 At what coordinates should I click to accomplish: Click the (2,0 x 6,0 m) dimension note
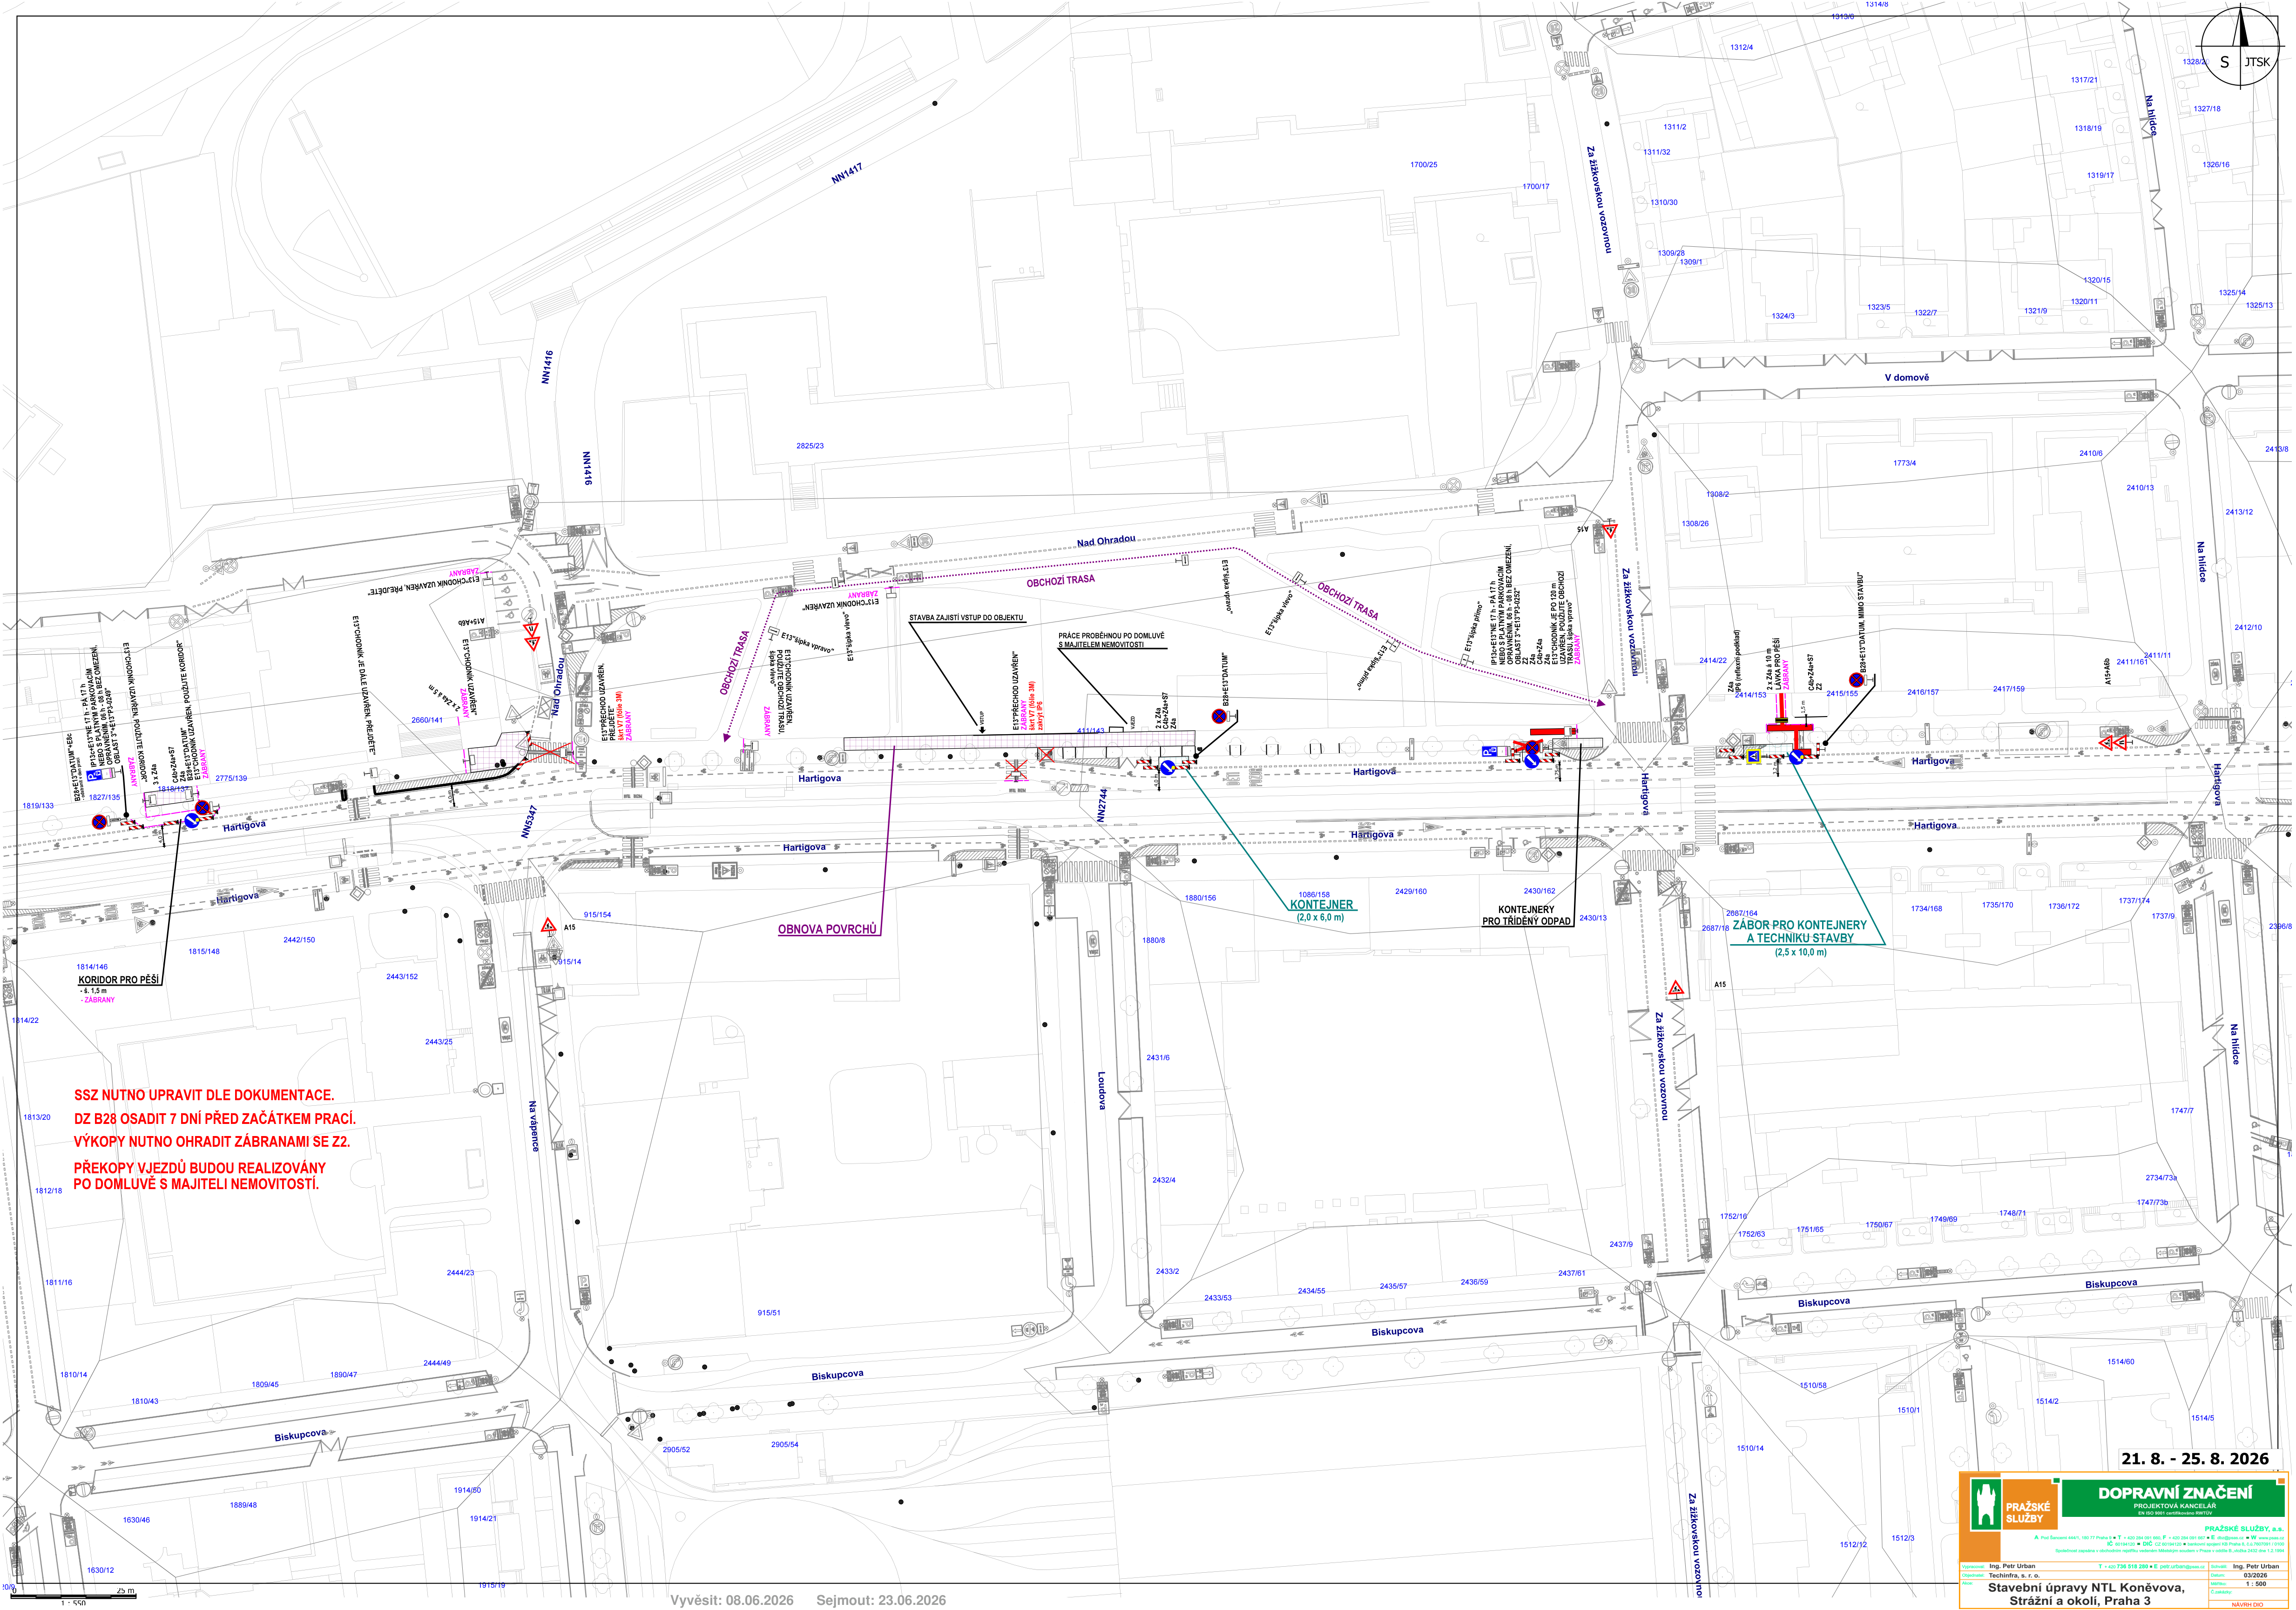tap(1320, 918)
